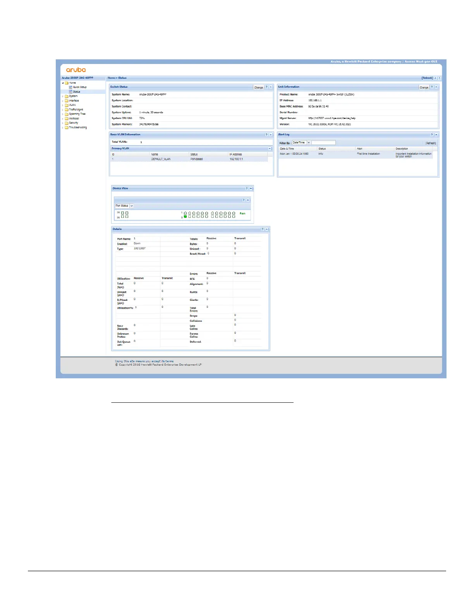
Task: Click the Traffic Mgmt folder icon
Action: pyautogui.click(x=67, y=110)
